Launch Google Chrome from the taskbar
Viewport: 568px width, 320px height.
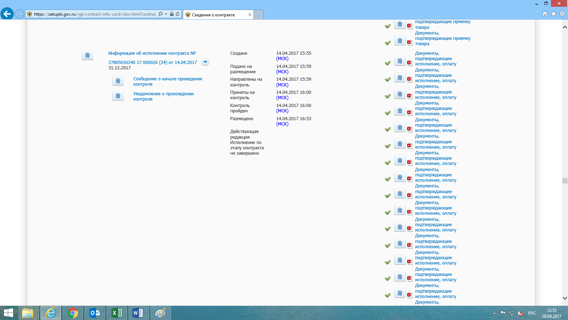pos(73,313)
